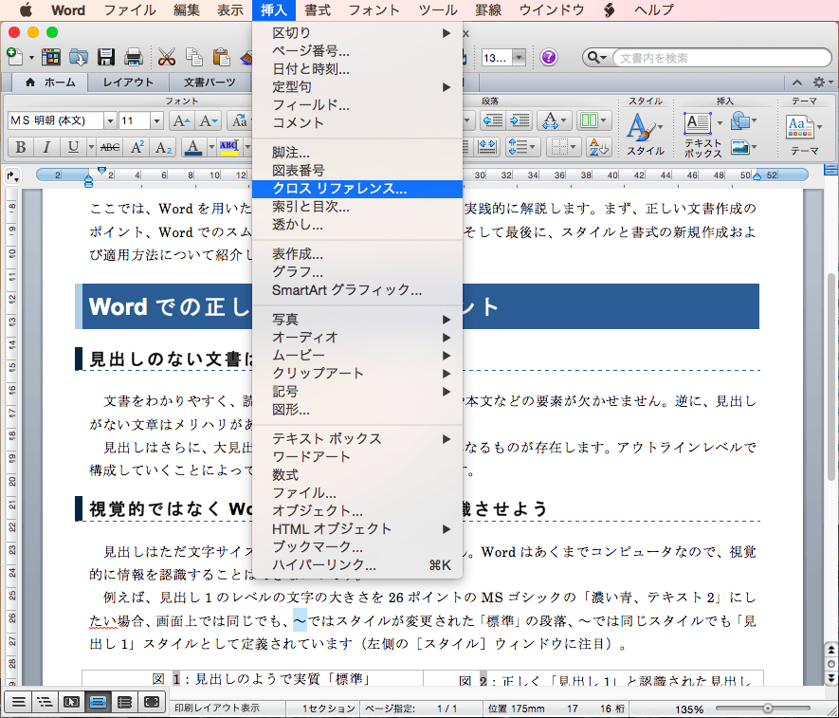Choose ブックマーク... menu item

pos(356,546)
